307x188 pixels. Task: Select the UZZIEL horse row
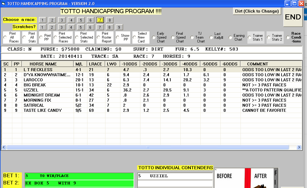click(x=152, y=90)
